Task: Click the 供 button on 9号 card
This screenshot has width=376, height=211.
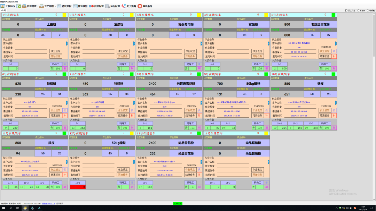Action: click(266, 110)
